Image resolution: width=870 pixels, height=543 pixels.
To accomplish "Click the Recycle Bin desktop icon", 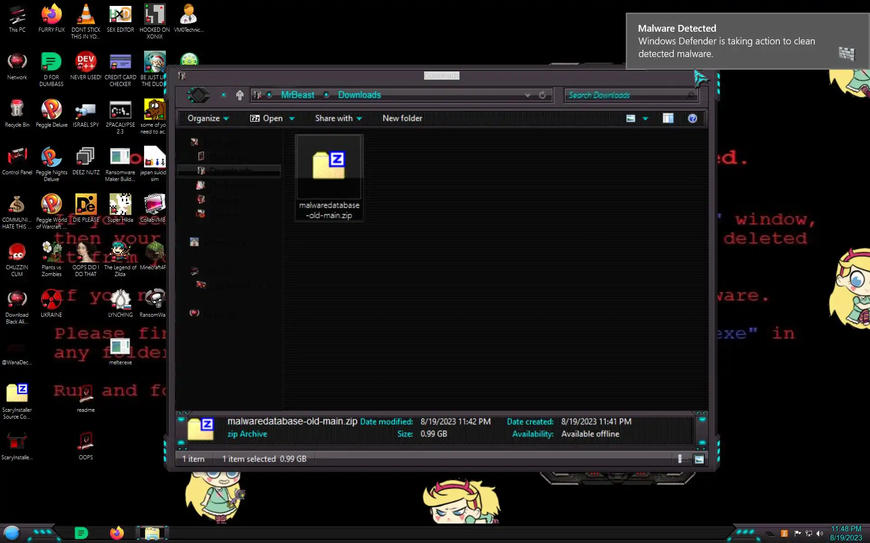I will pyautogui.click(x=17, y=114).
